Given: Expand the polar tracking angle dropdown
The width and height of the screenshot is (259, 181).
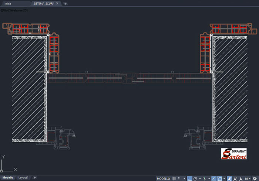Looking at the screenshot, I should [x=200, y=178].
